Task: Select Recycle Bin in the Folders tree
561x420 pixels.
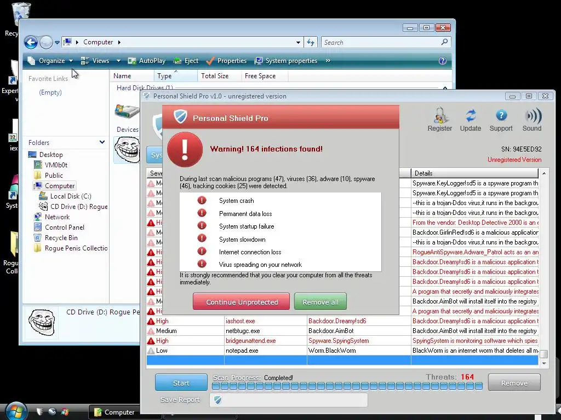Action: click(x=61, y=237)
